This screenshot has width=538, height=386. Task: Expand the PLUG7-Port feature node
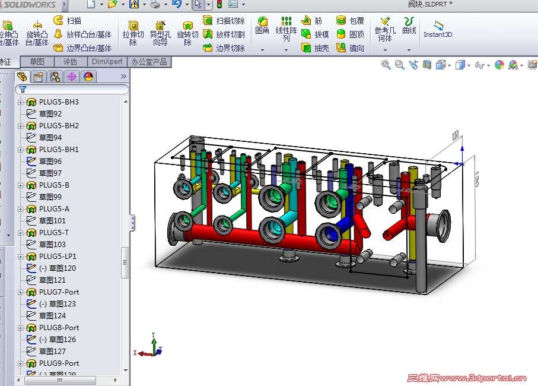click(x=20, y=292)
